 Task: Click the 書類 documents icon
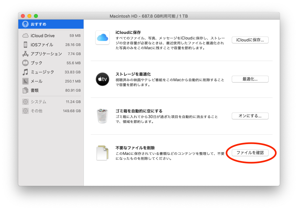point(25,90)
